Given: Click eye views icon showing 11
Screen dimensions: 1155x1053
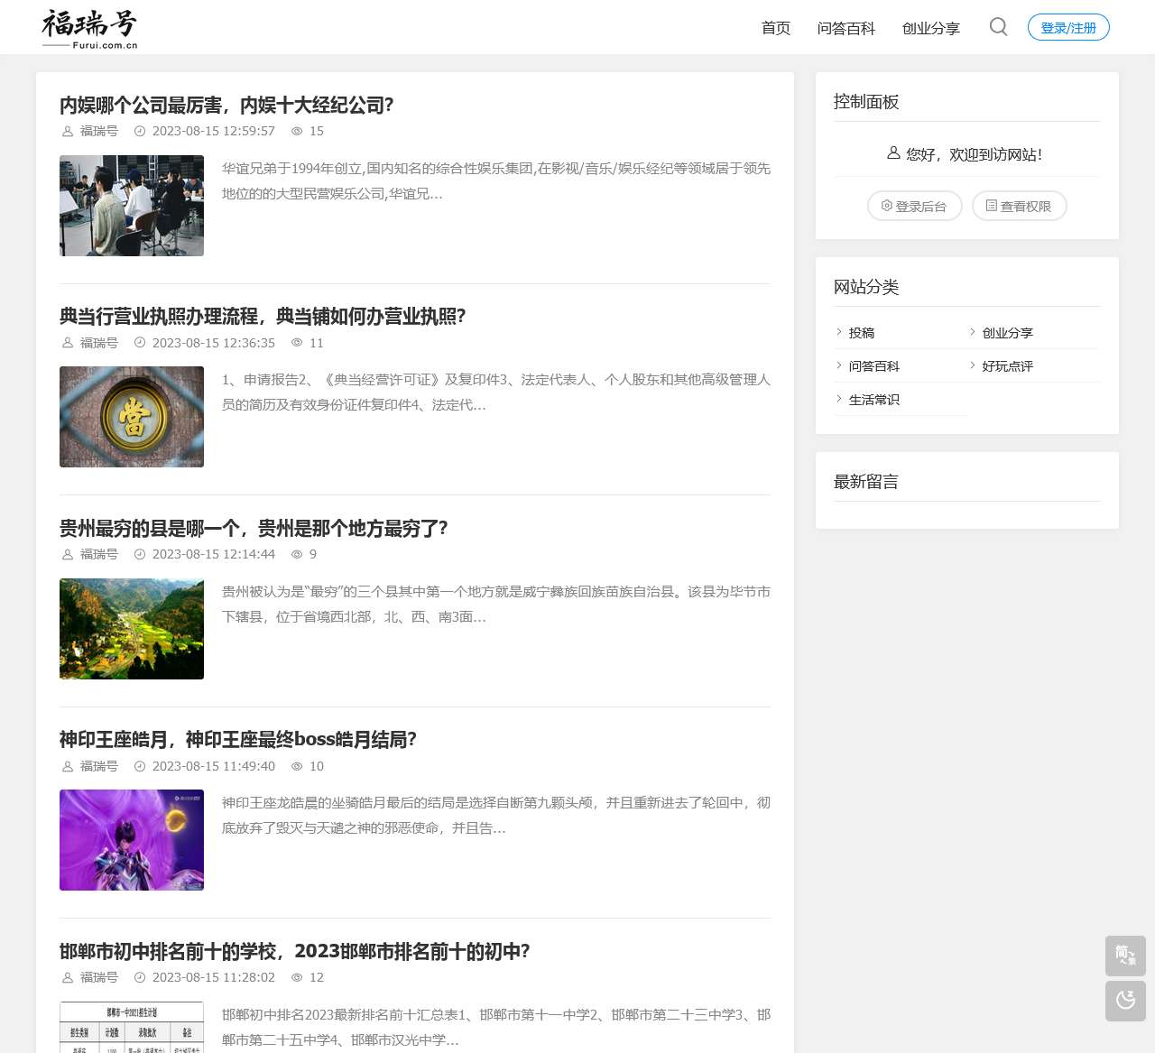Looking at the screenshot, I should [297, 343].
